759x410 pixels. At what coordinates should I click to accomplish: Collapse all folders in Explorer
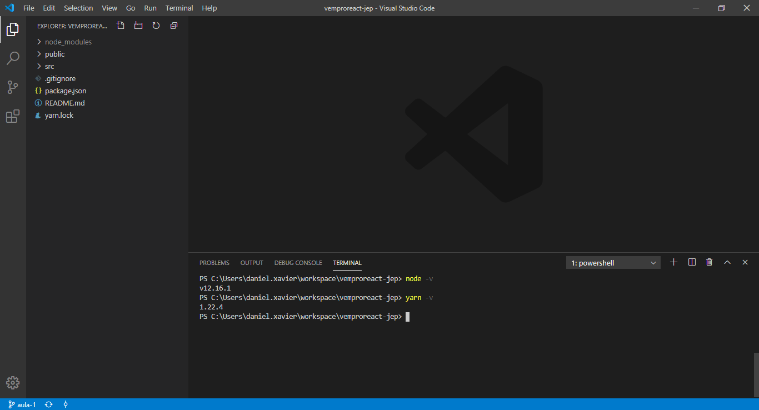174,26
